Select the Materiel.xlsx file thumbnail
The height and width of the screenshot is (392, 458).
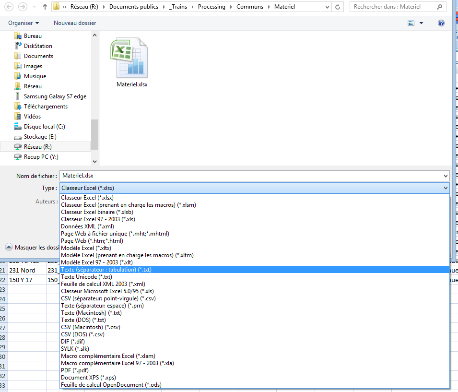pos(129,58)
